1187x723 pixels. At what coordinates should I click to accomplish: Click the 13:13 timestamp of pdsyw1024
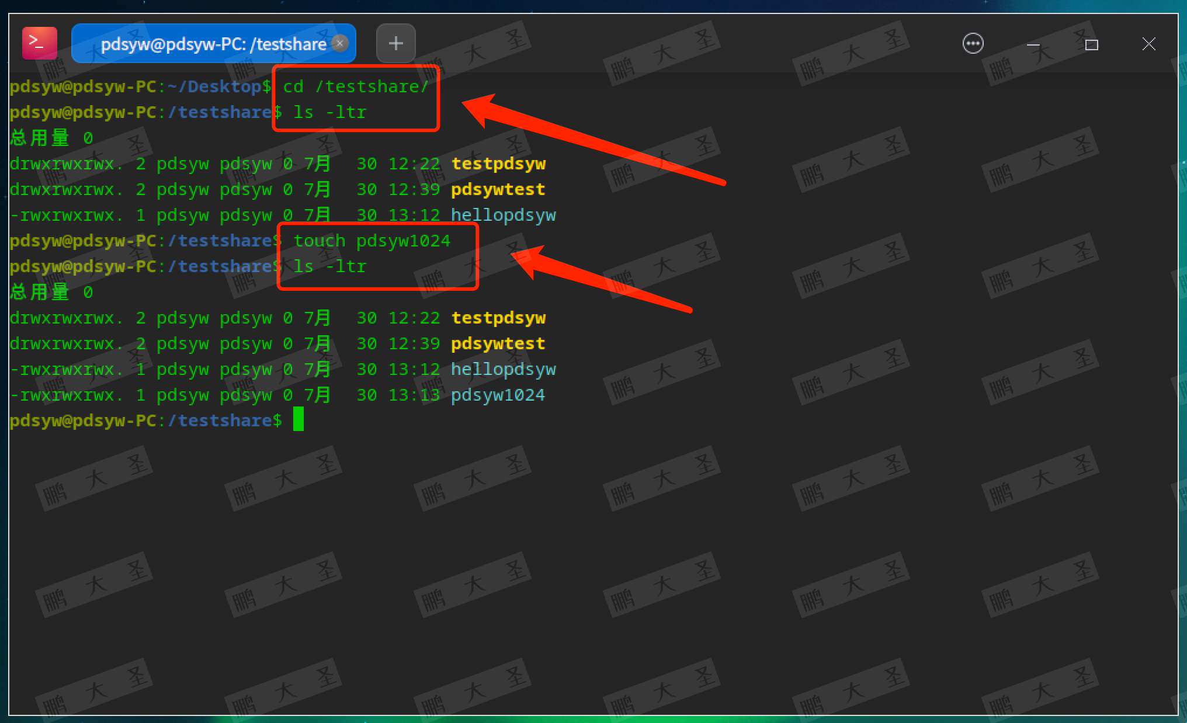(x=414, y=395)
